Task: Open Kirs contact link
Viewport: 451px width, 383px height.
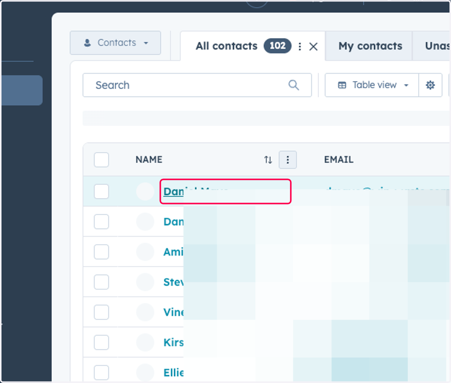Action: coord(174,342)
